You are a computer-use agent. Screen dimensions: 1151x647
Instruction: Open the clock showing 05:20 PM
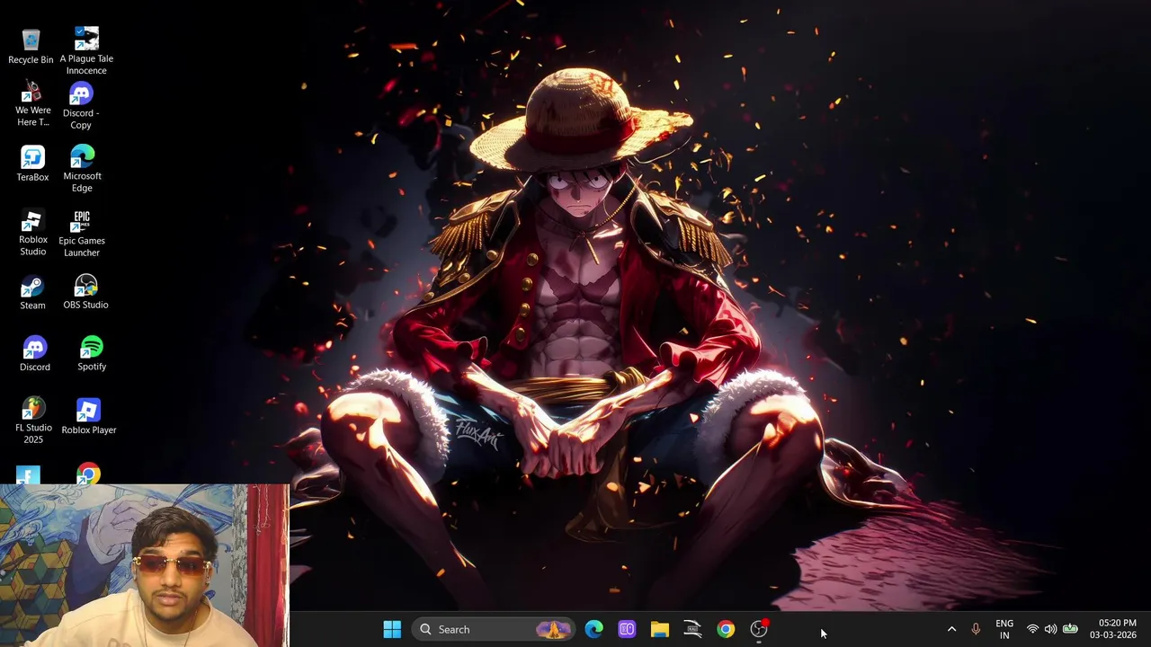1113,629
